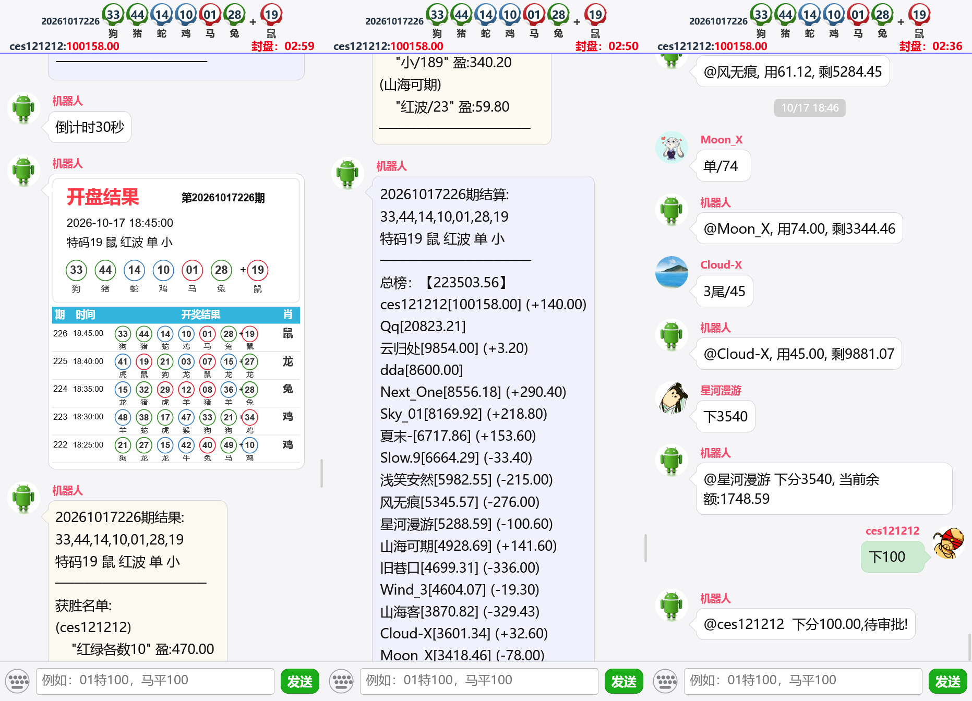Open keyboard icon in middle chat panel
This screenshot has height=701, width=972.
342,681
